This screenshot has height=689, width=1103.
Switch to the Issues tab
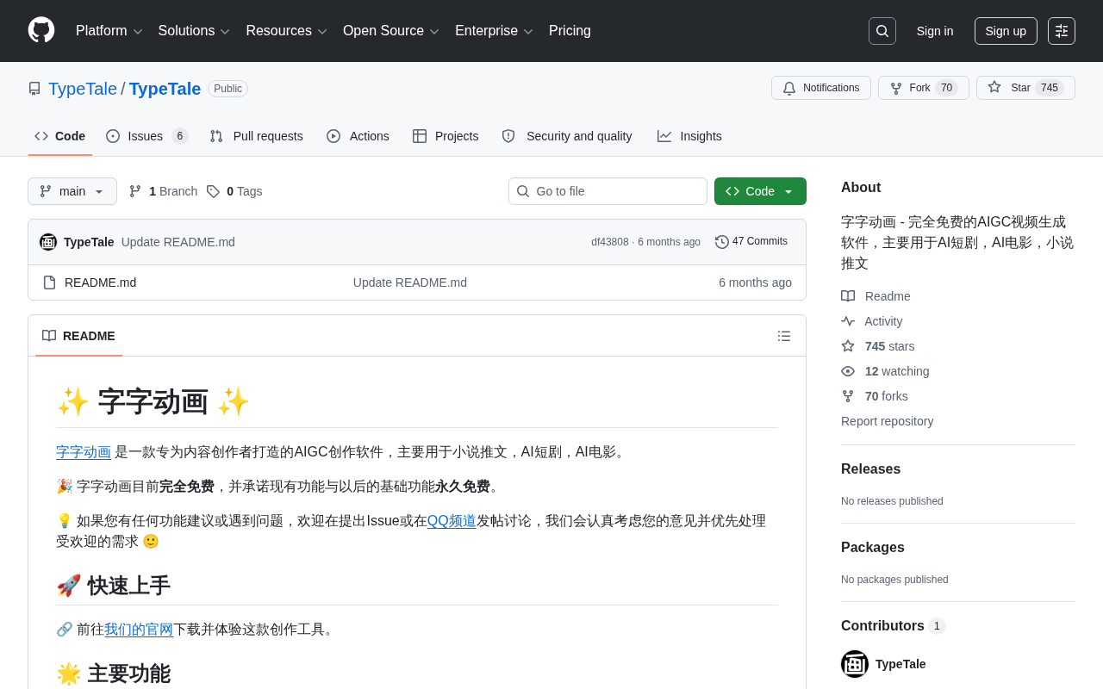[147, 136]
